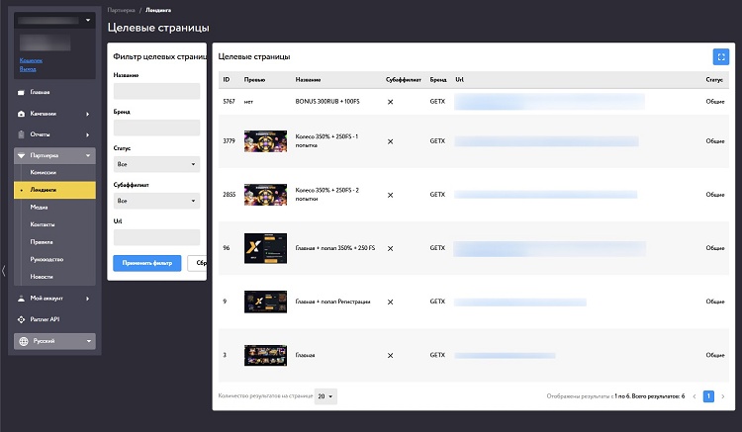The width and height of the screenshot is (742, 432).
Task: Click the fullscreen expand icon in table header
Action: coord(720,56)
